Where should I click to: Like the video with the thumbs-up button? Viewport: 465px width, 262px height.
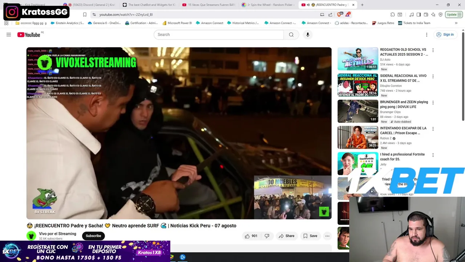(x=251, y=236)
